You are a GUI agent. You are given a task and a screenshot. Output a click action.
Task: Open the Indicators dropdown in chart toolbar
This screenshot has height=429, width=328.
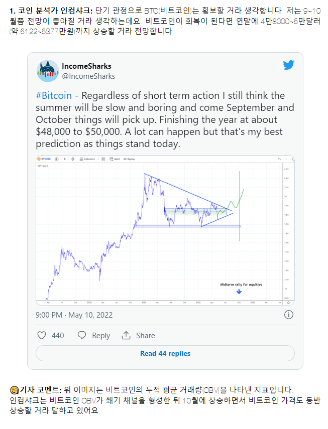tap(89, 159)
